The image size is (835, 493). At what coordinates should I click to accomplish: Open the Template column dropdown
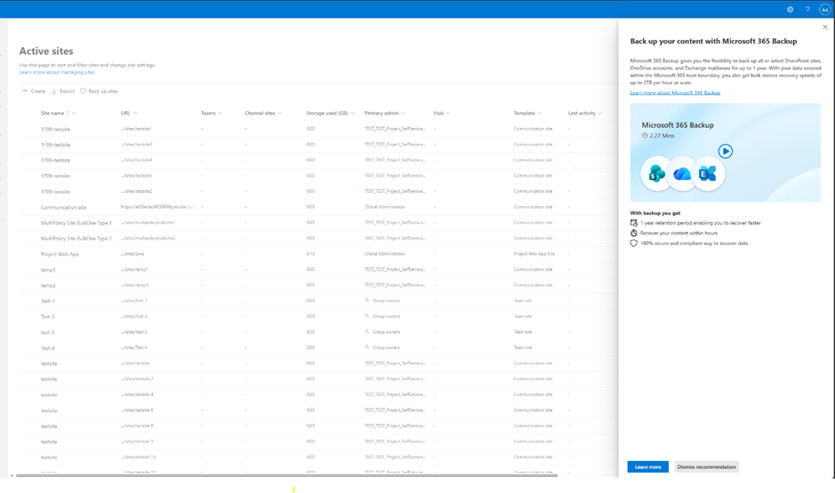[x=540, y=114]
